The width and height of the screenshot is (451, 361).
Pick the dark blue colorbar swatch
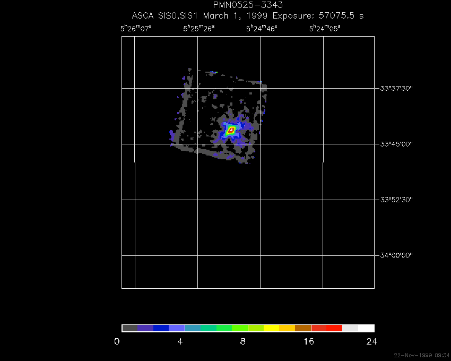pyautogui.click(x=161, y=328)
